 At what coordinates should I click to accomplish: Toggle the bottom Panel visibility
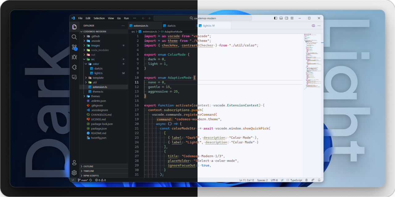tap(281, 18)
